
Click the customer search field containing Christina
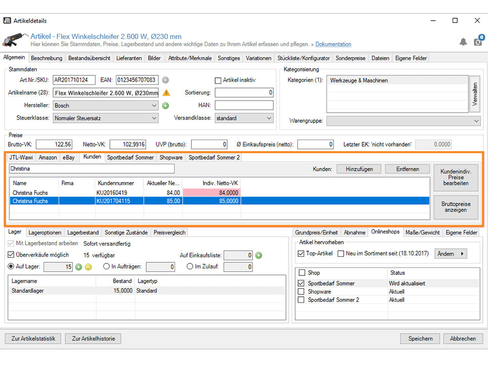pos(92,169)
